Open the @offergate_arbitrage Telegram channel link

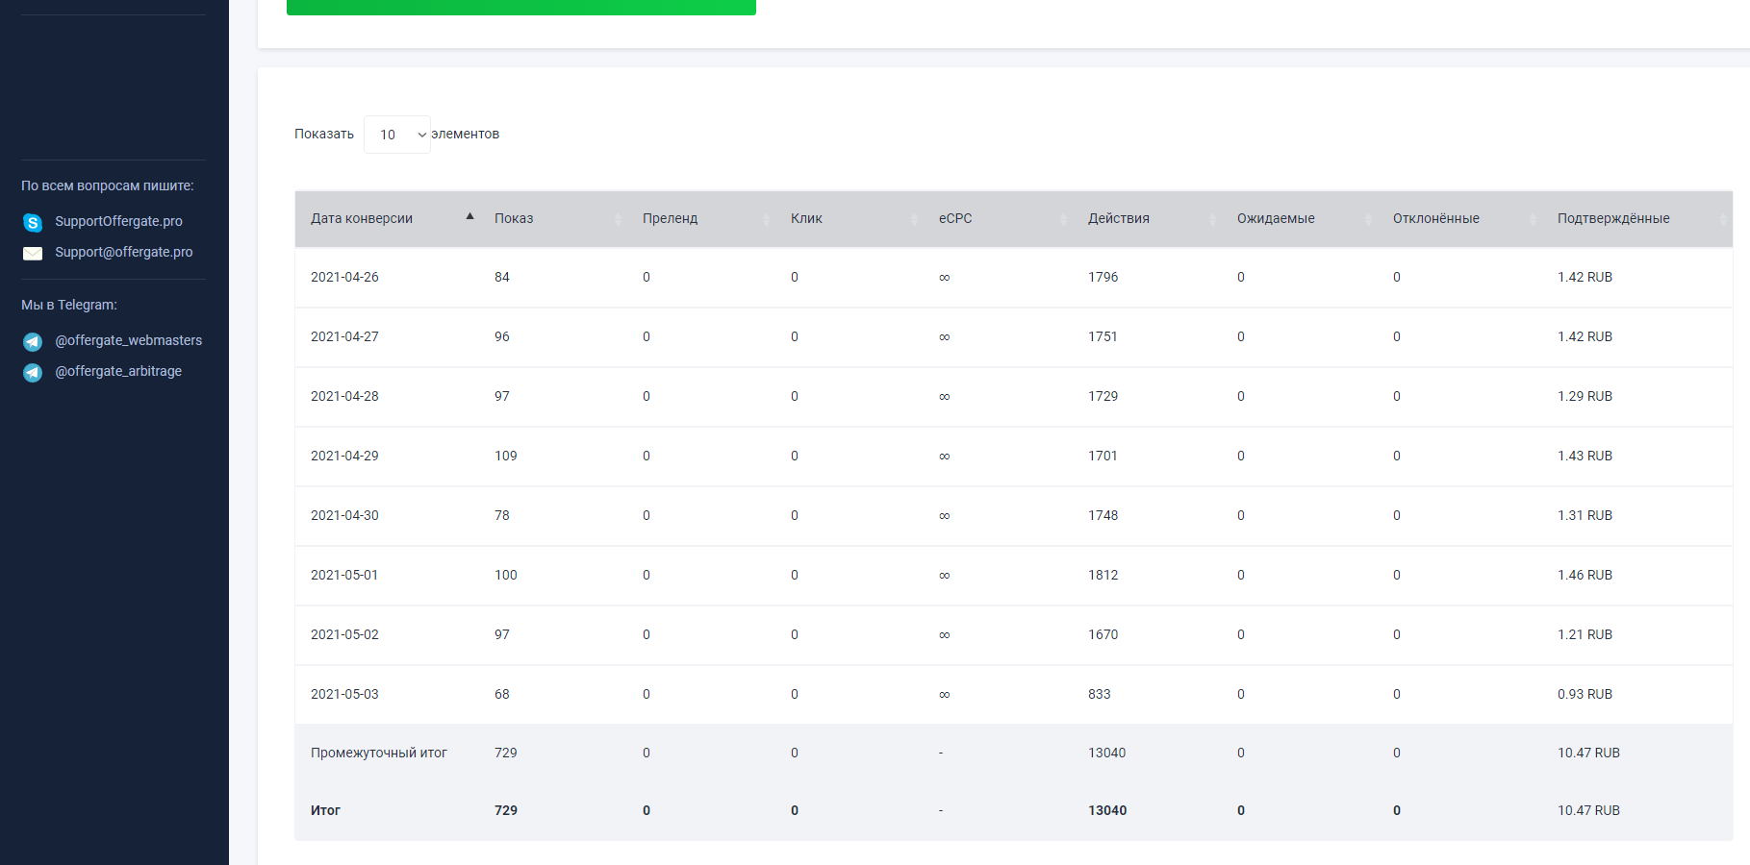click(118, 371)
